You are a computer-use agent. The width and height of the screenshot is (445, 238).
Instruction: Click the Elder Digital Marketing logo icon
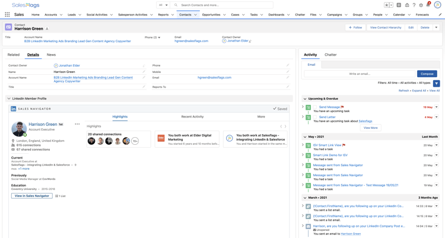coord(161,138)
